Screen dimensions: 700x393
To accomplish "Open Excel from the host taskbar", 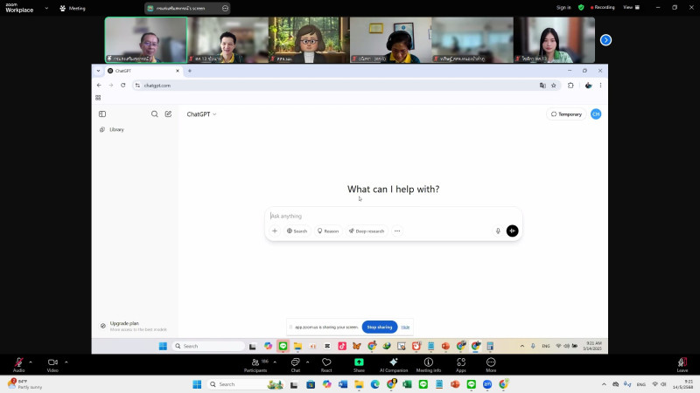I will coord(407,384).
